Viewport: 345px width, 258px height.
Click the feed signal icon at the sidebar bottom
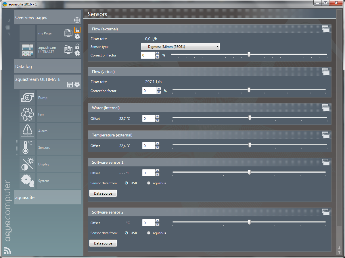(7, 250)
